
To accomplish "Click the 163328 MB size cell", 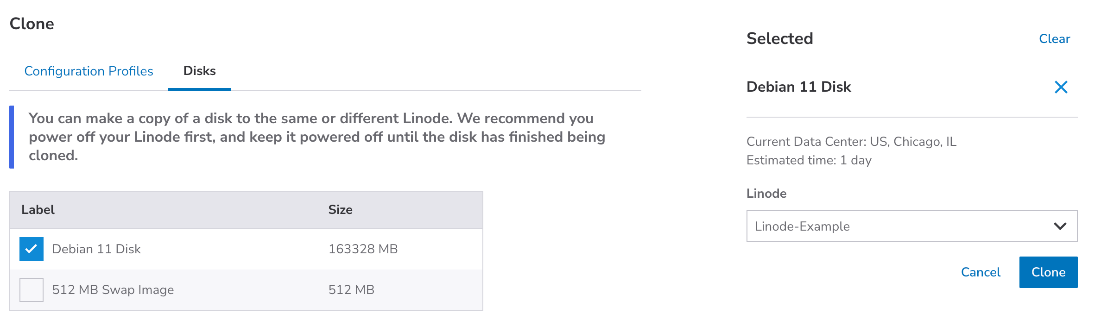I will click(x=363, y=249).
